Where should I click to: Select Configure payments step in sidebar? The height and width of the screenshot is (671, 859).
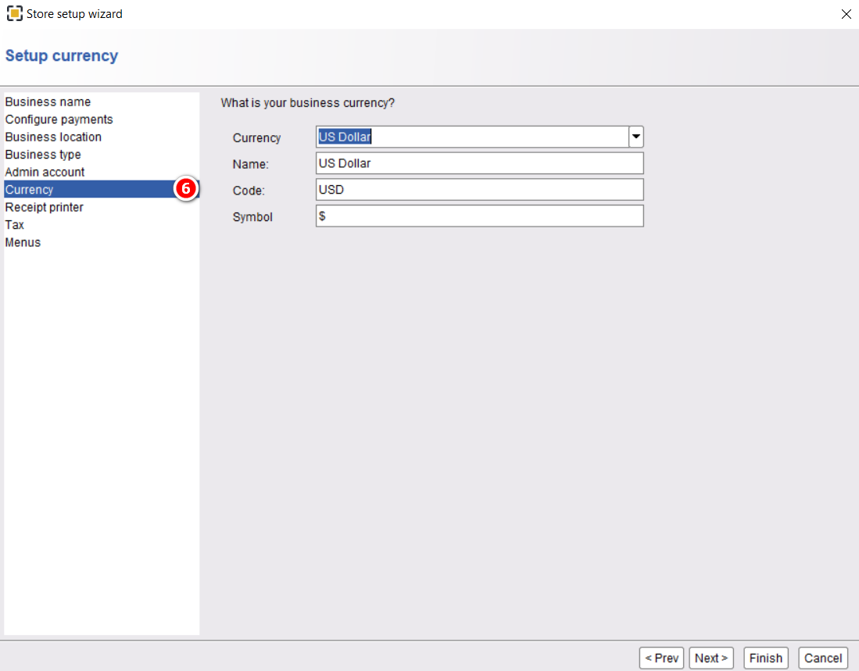[x=102, y=120]
